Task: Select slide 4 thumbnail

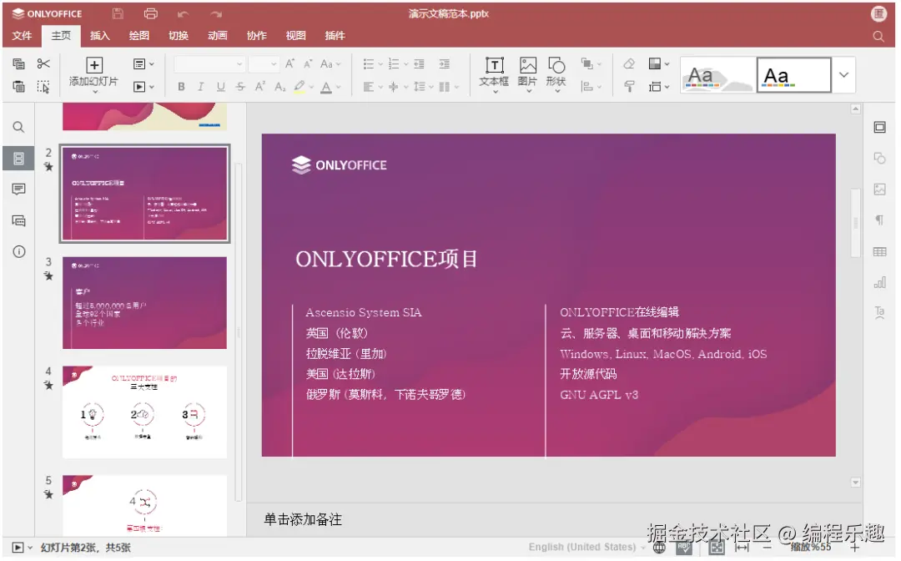Action: point(145,412)
